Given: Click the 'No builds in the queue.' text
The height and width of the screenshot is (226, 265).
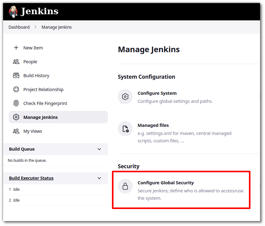Looking at the screenshot, I should tap(27, 161).
